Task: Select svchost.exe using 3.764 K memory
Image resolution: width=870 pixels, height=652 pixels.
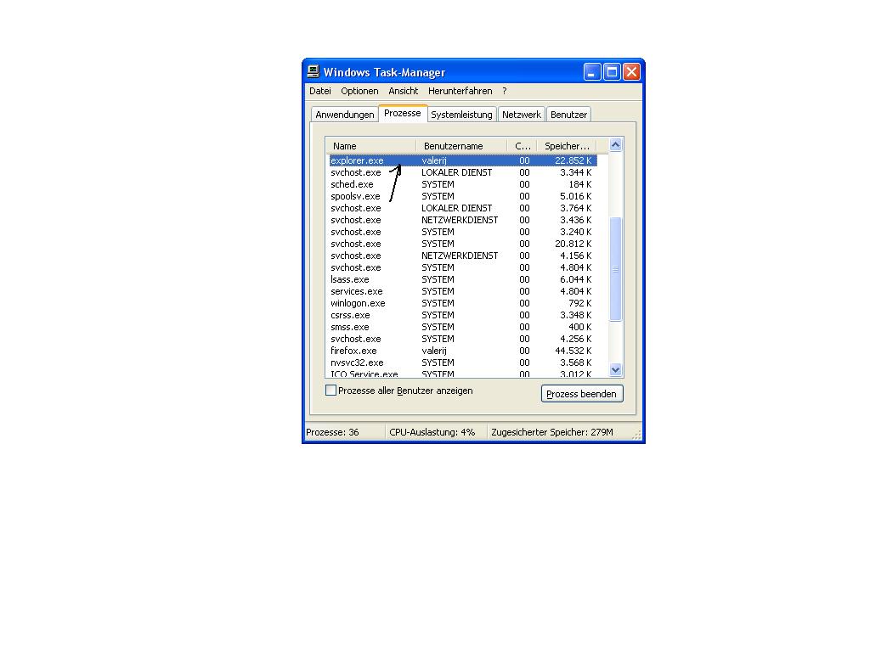Action: (463, 209)
